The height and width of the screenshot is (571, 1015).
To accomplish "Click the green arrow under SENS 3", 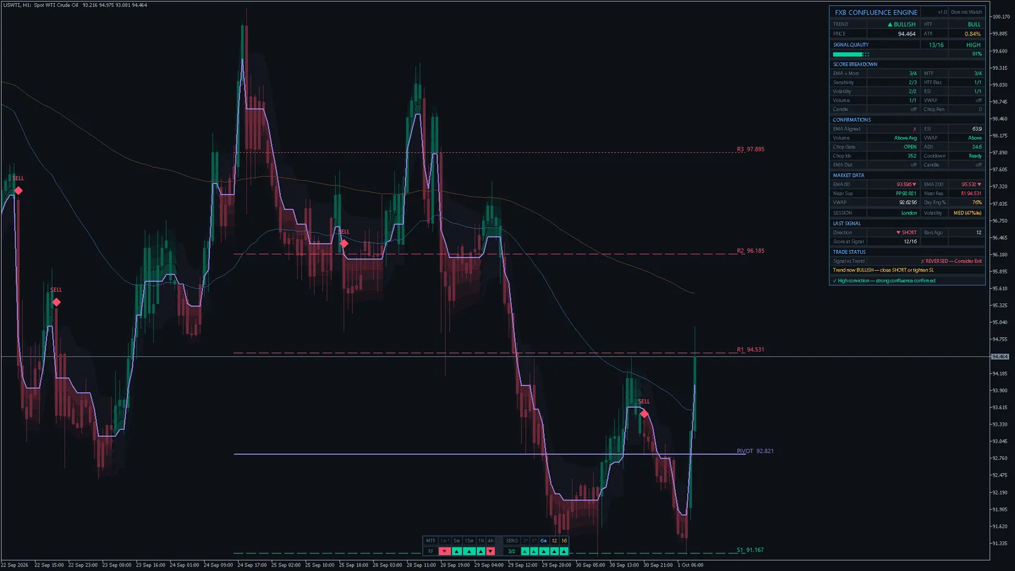I will click(525, 551).
